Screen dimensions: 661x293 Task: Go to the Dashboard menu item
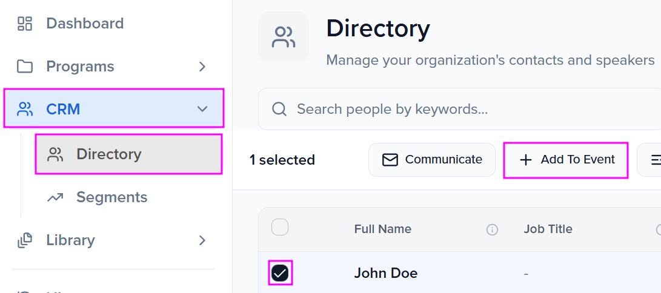[x=85, y=24]
